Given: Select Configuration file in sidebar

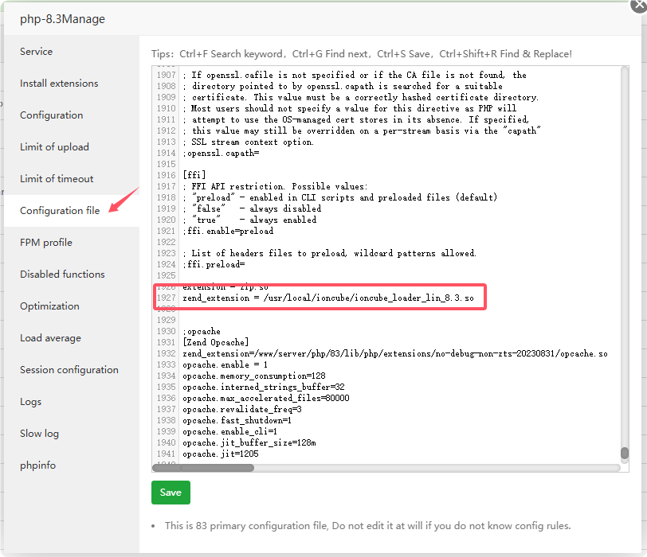Looking at the screenshot, I should [60, 211].
